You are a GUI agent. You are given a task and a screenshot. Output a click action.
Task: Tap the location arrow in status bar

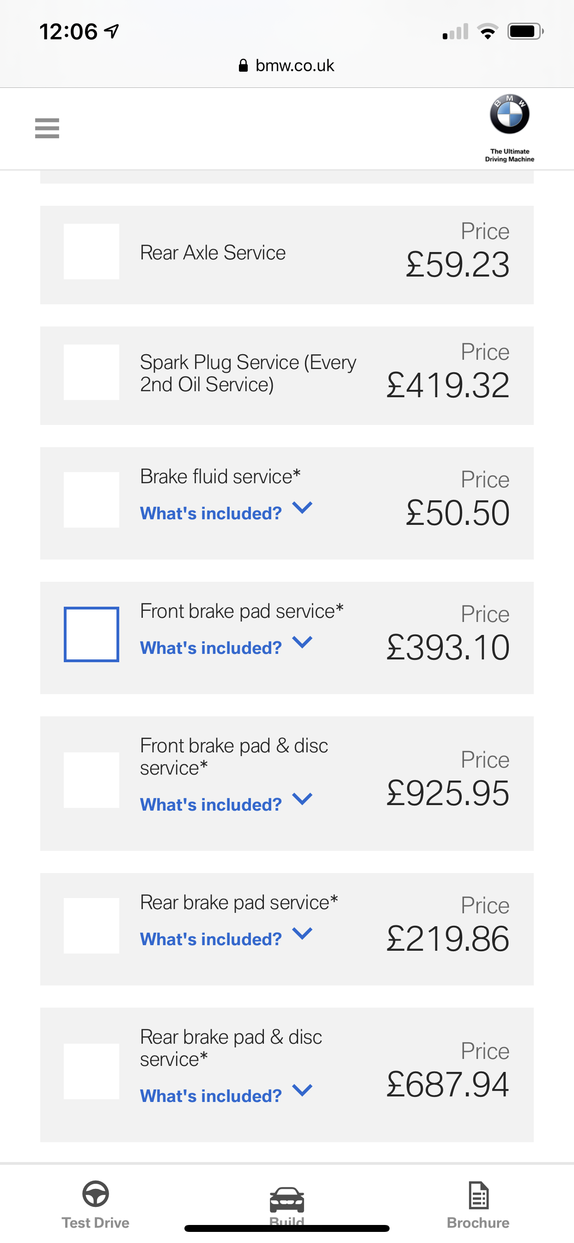112,32
